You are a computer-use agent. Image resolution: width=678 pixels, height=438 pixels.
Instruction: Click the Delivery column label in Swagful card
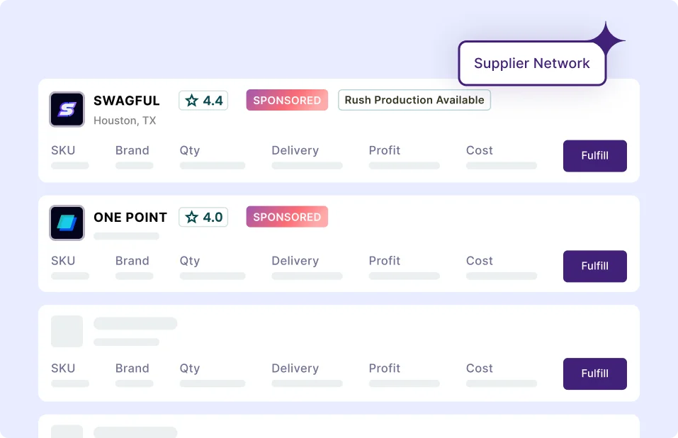pyautogui.click(x=295, y=150)
